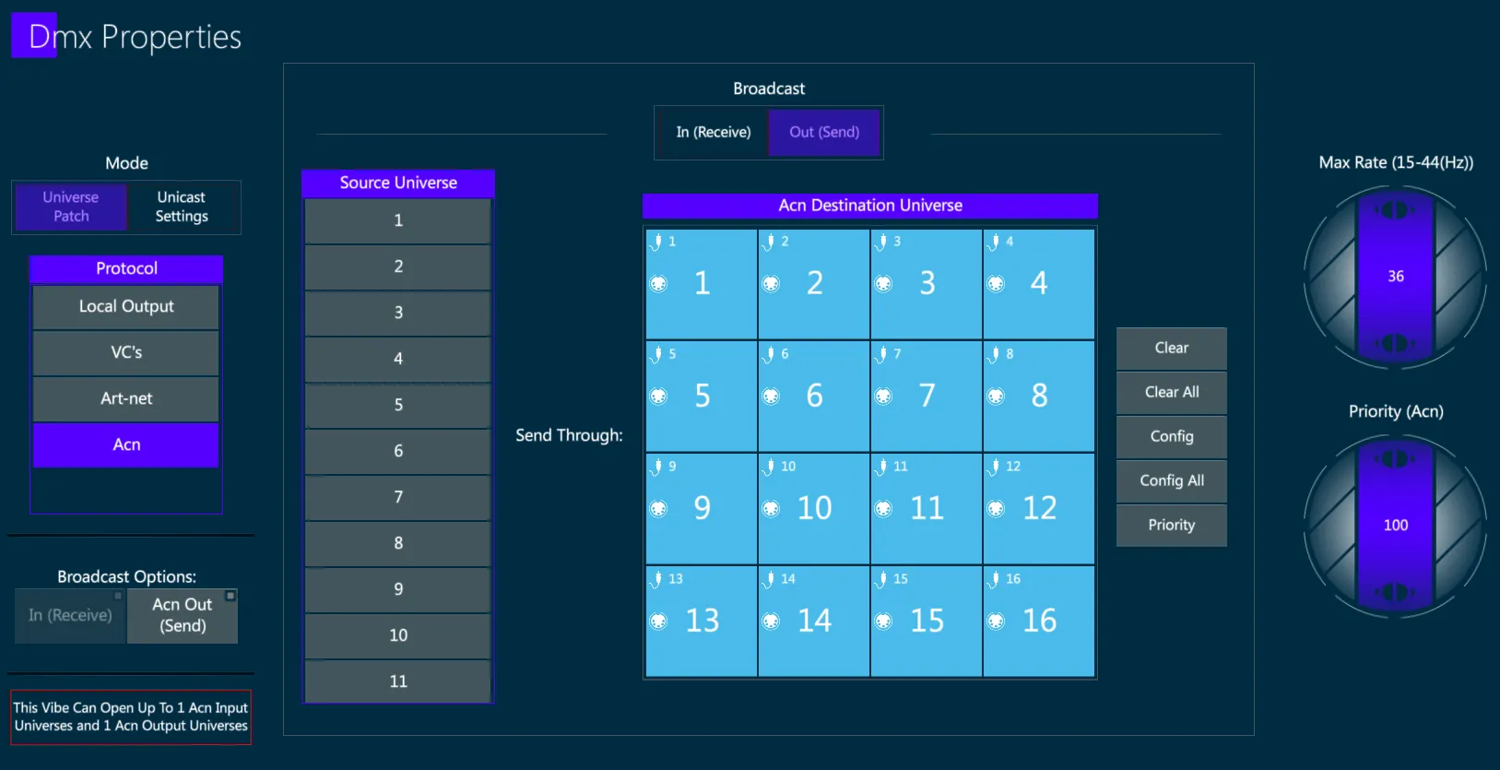
Task: Click the DMX connector icon in destination tile 4
Action: (996, 284)
